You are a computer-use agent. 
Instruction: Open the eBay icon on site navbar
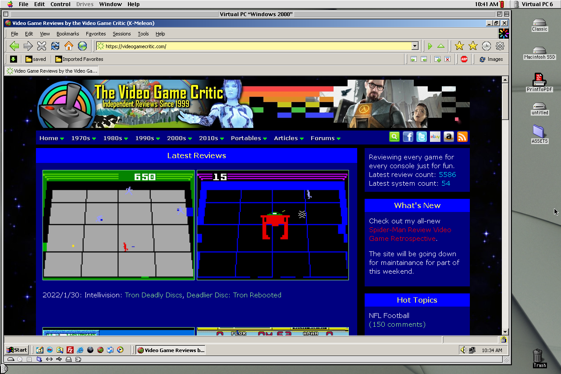435,137
